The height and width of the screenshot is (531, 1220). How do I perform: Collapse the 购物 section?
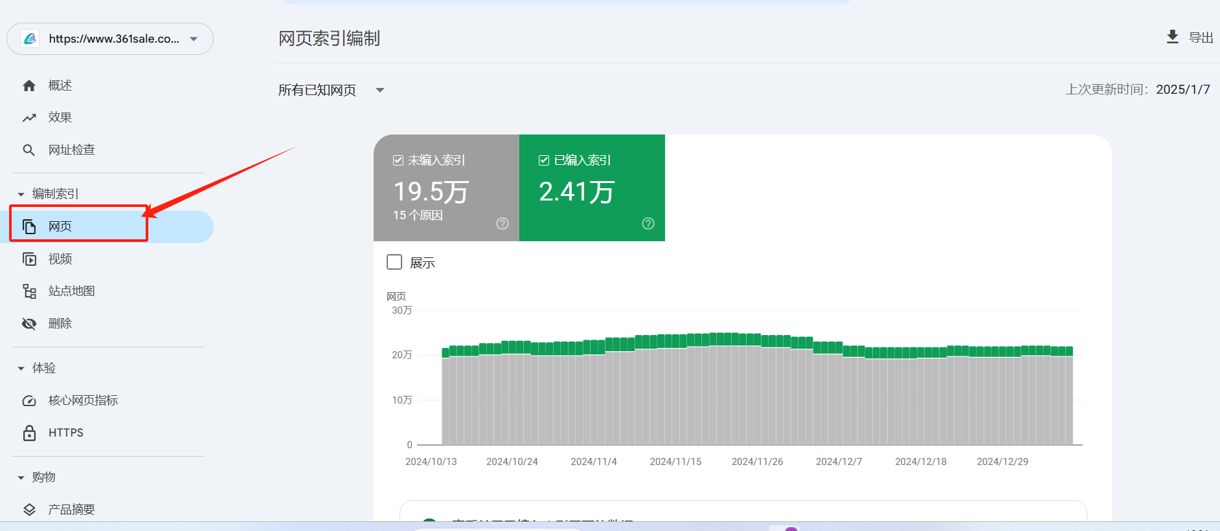tap(21, 477)
